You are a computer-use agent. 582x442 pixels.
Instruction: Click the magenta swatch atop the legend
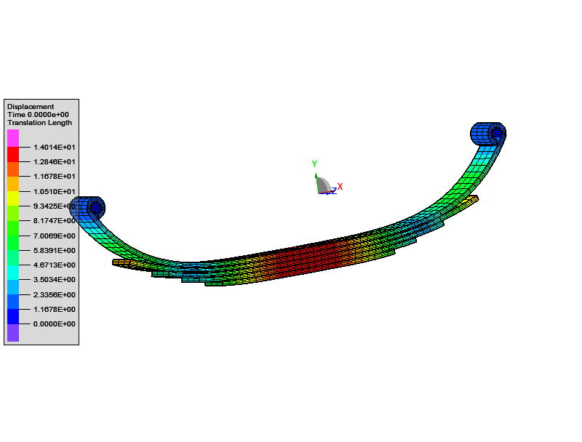click(x=13, y=138)
